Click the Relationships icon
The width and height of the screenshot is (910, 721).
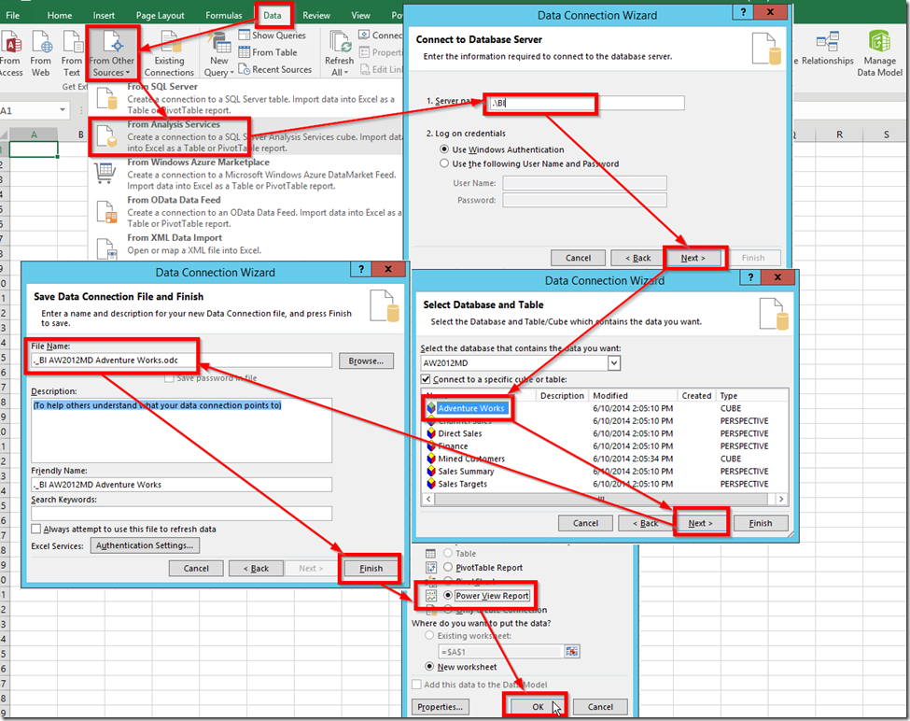tap(827, 49)
